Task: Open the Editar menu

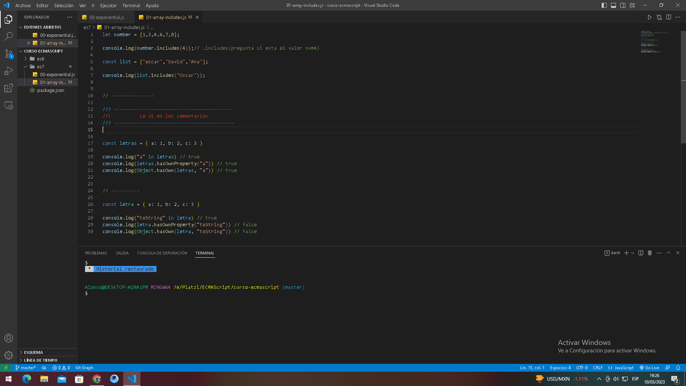Action: (42, 5)
